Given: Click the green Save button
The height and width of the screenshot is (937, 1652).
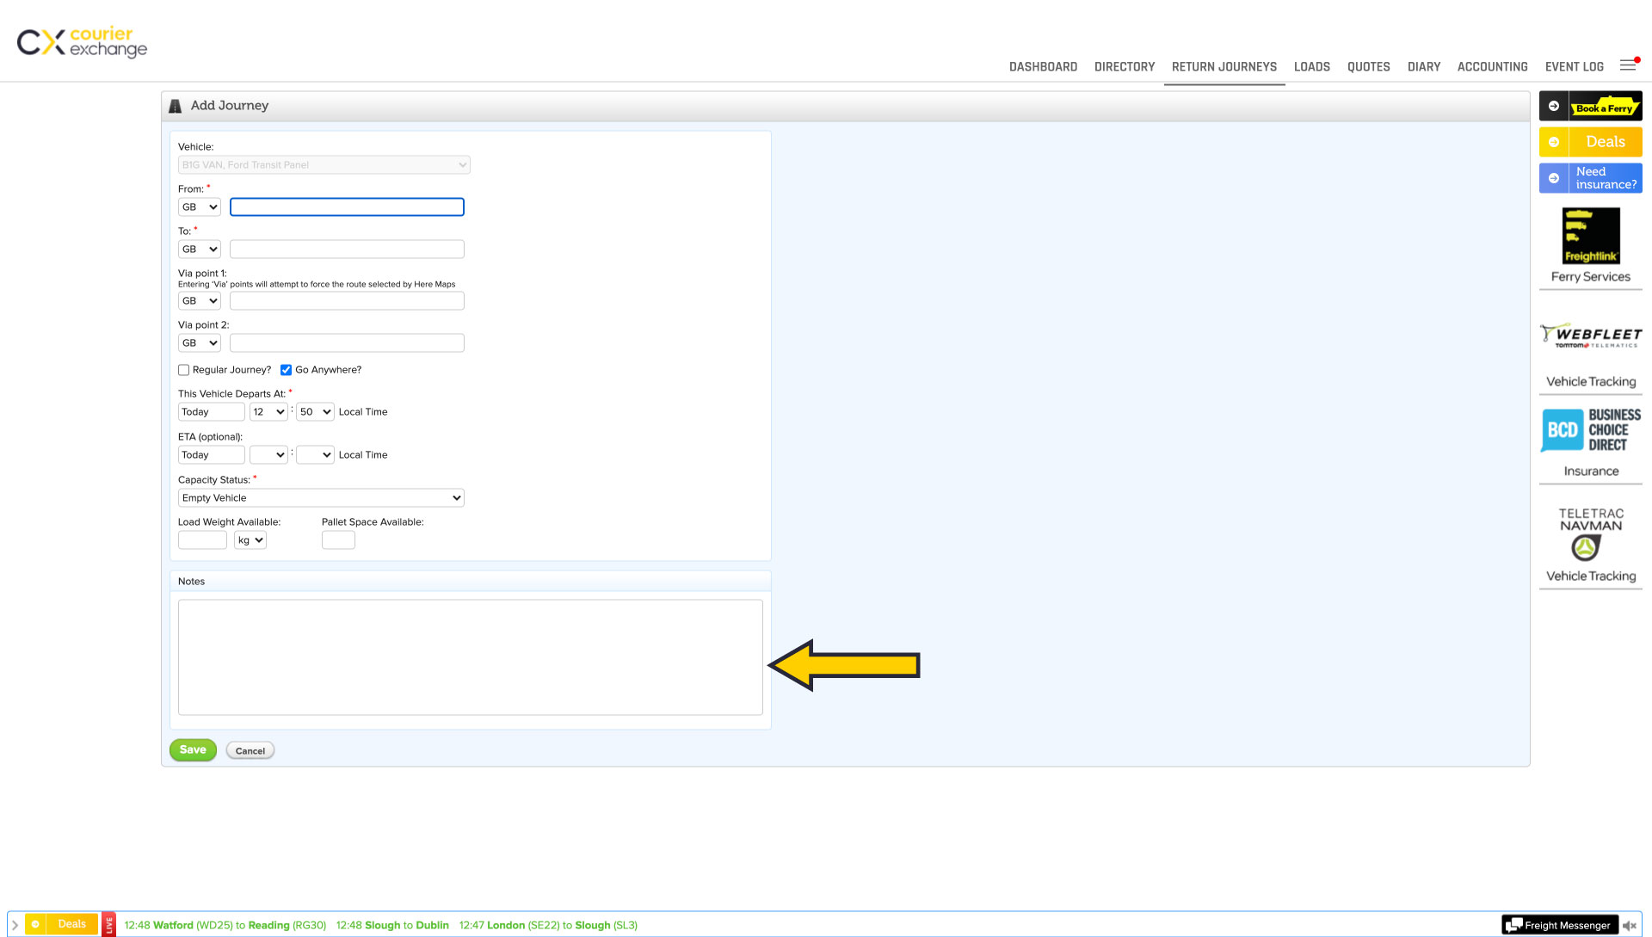Looking at the screenshot, I should pos(193,750).
